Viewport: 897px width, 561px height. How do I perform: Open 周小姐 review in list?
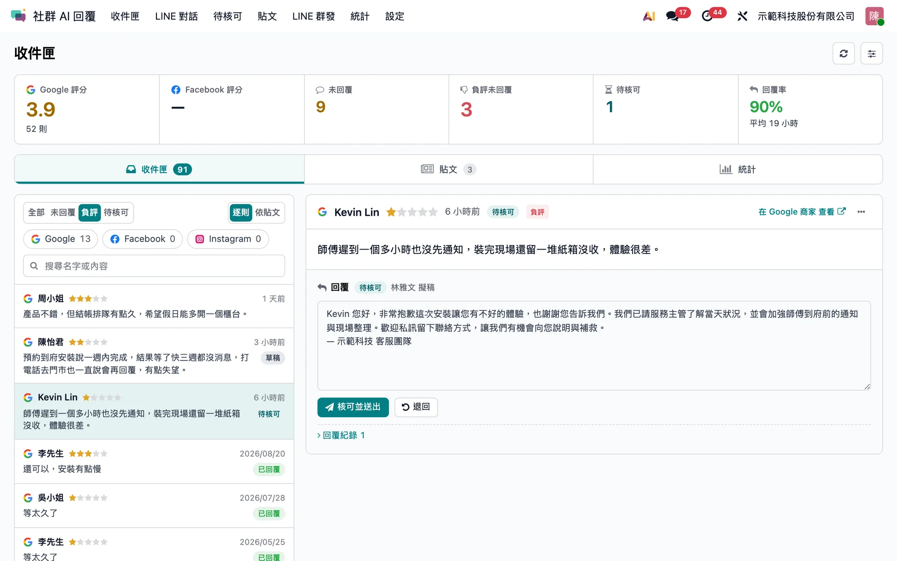click(154, 306)
